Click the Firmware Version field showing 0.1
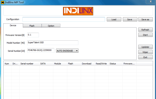Image resolution: width=156 pixels, height=99 pixels. [33, 35]
